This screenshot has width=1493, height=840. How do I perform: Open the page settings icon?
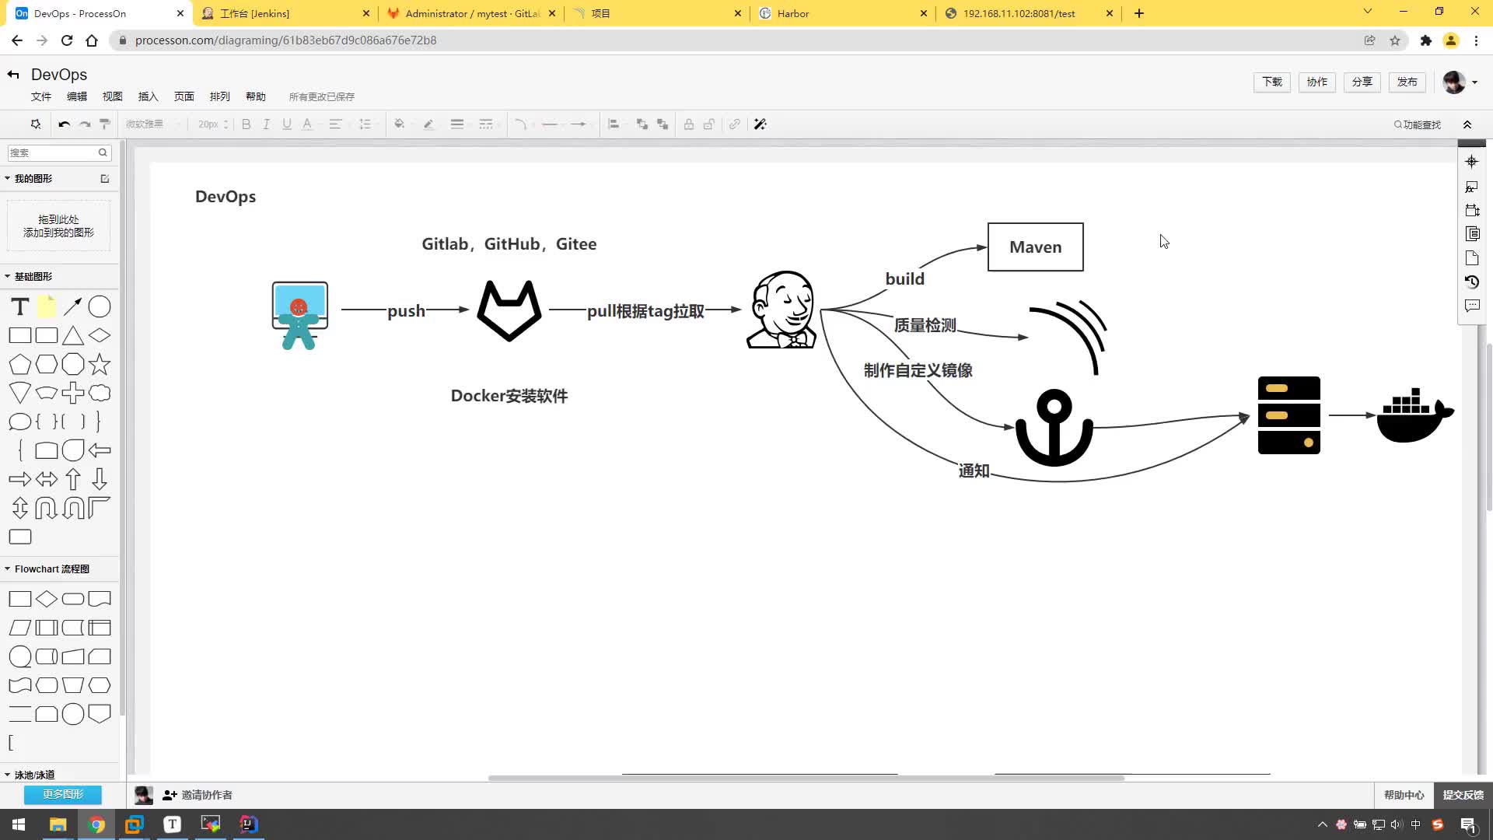[x=1471, y=257]
